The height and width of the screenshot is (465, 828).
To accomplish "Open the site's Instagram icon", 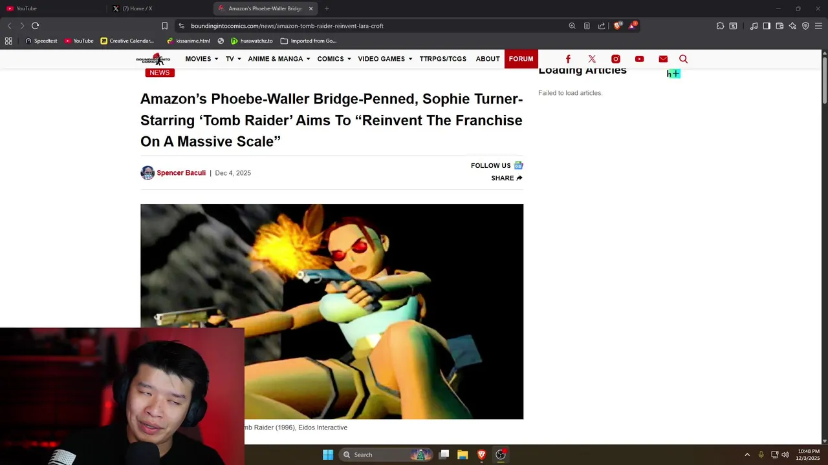I will click(x=616, y=59).
